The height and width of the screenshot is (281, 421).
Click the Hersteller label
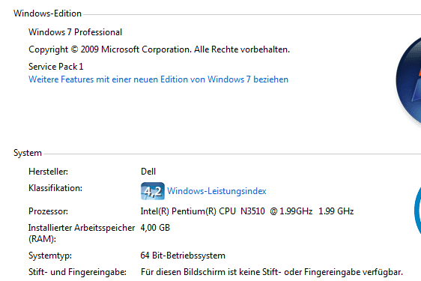[x=49, y=172]
